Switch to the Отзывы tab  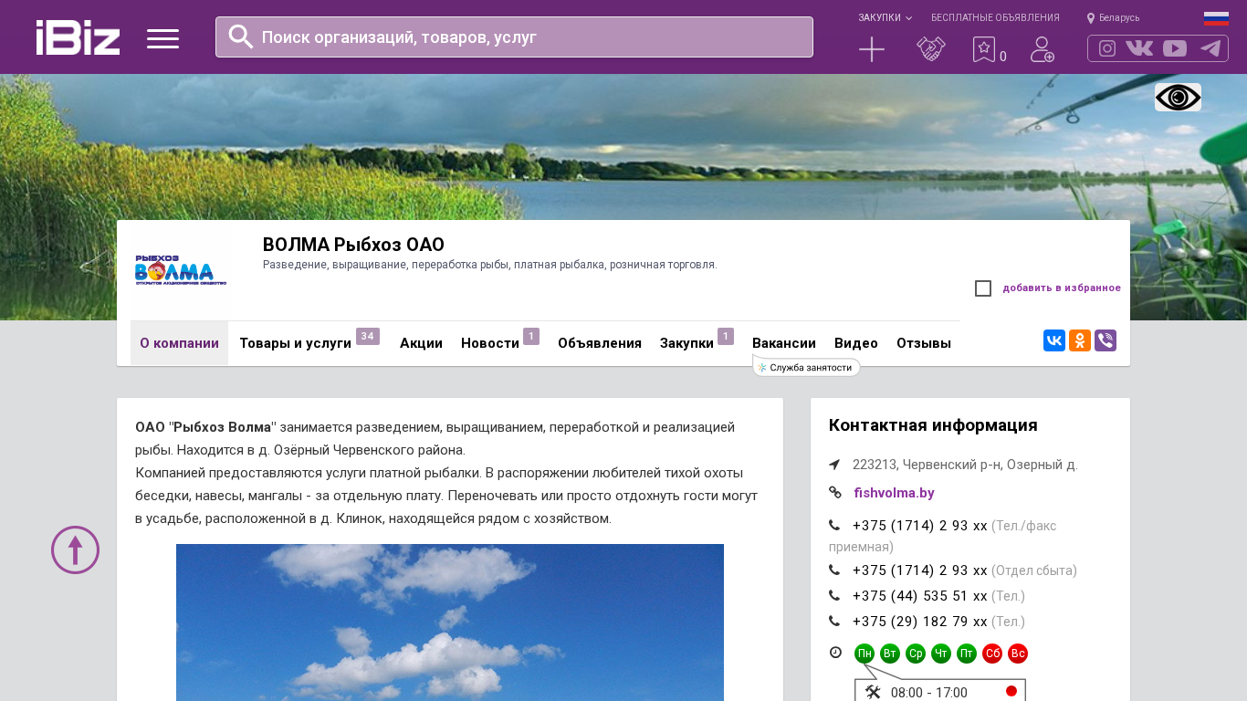pos(924,343)
